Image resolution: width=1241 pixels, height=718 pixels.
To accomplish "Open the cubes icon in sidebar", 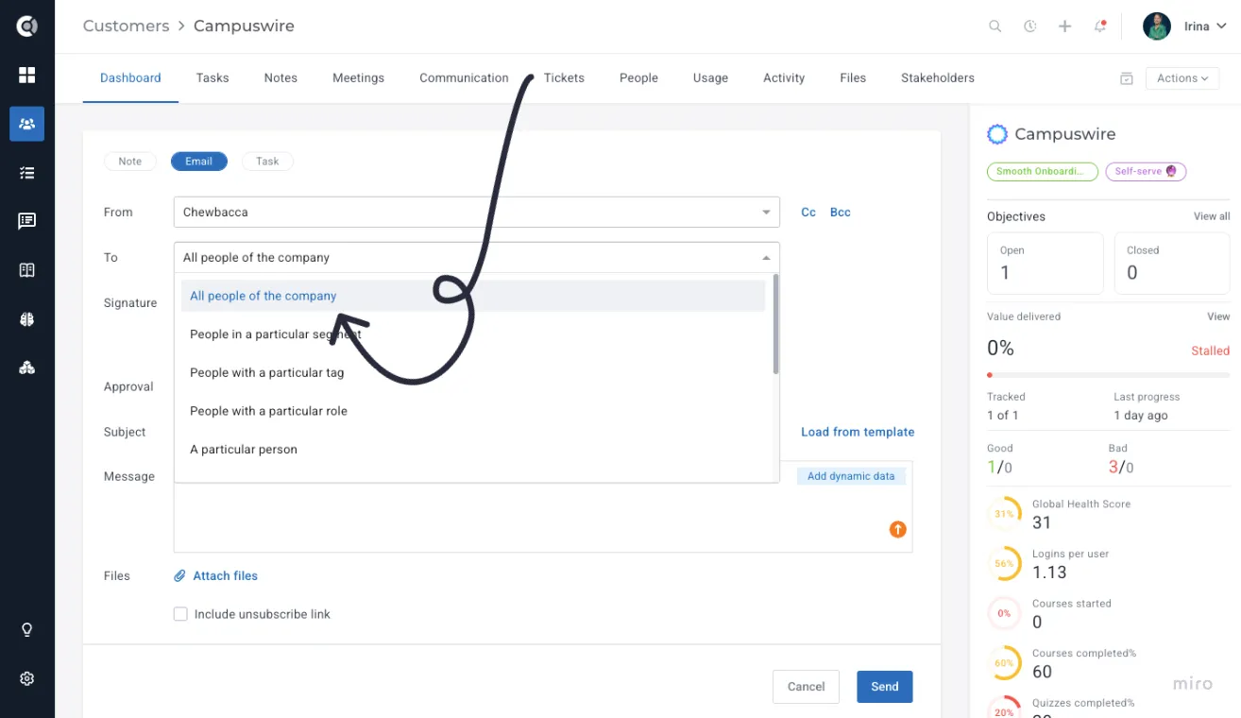I will 26,368.
